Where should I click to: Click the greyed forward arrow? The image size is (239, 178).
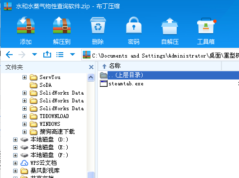click(22, 55)
